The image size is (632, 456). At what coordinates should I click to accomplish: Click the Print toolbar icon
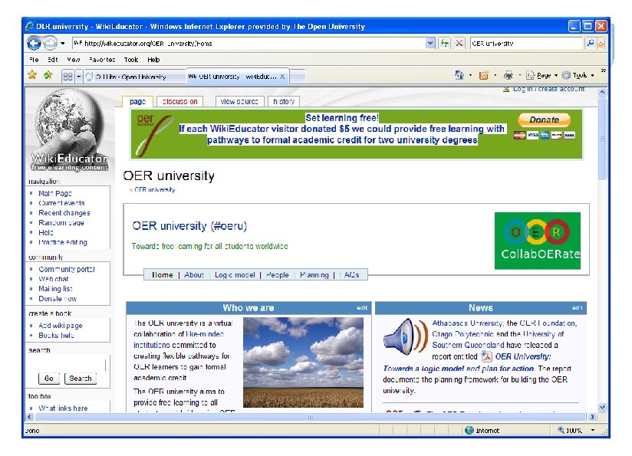(509, 75)
